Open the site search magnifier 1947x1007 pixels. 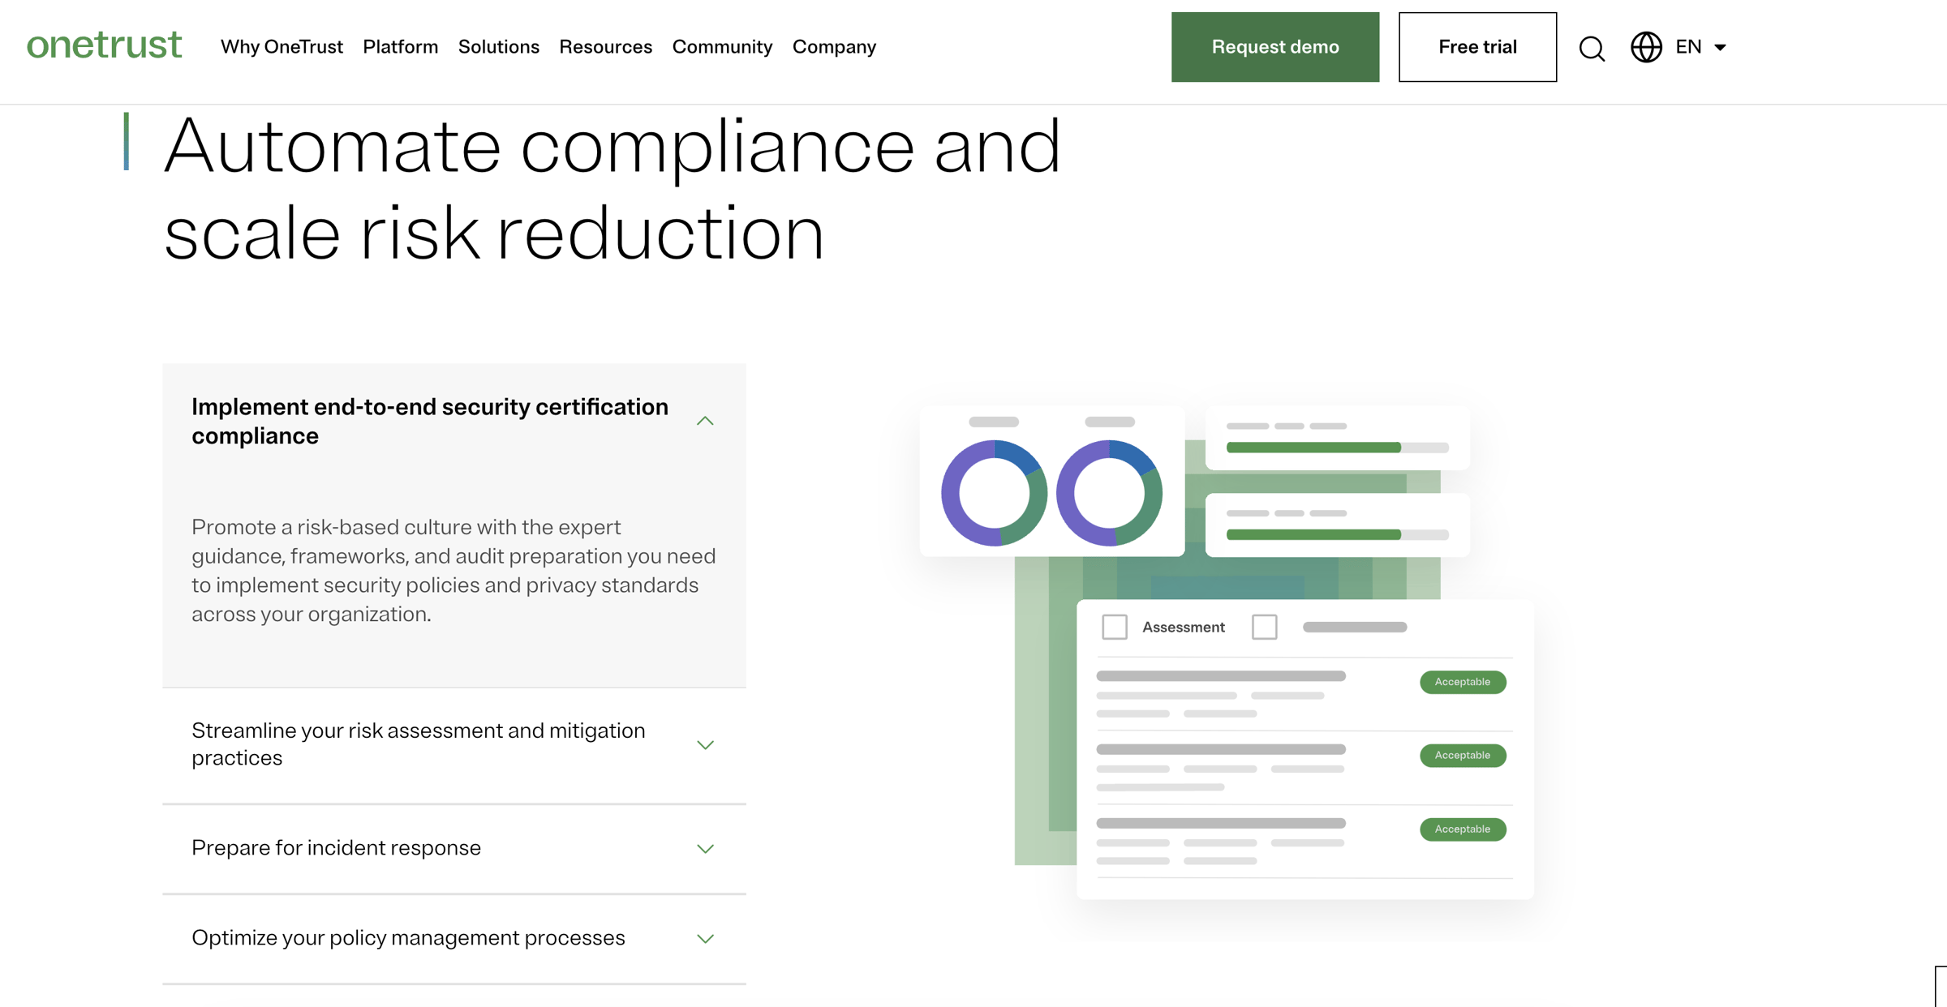pos(1591,49)
